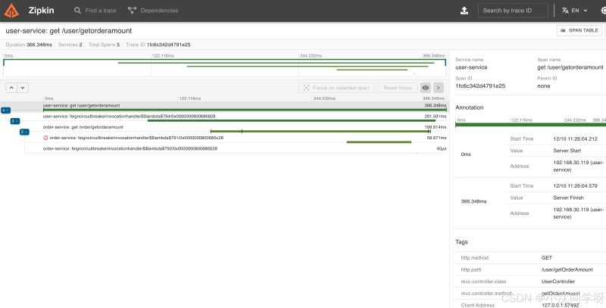Viewport: 606px width, 308px height.
Task: Click the user-service service name value
Action: (x=471, y=67)
